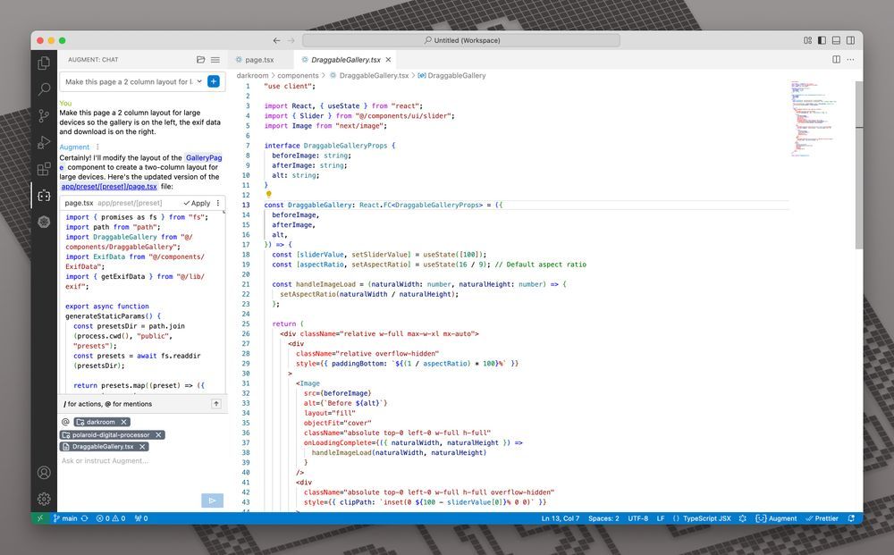Image resolution: width=894 pixels, height=555 pixels.
Task: Click DraggableGallery.tsx in the breadcrumb
Action: 374,75
